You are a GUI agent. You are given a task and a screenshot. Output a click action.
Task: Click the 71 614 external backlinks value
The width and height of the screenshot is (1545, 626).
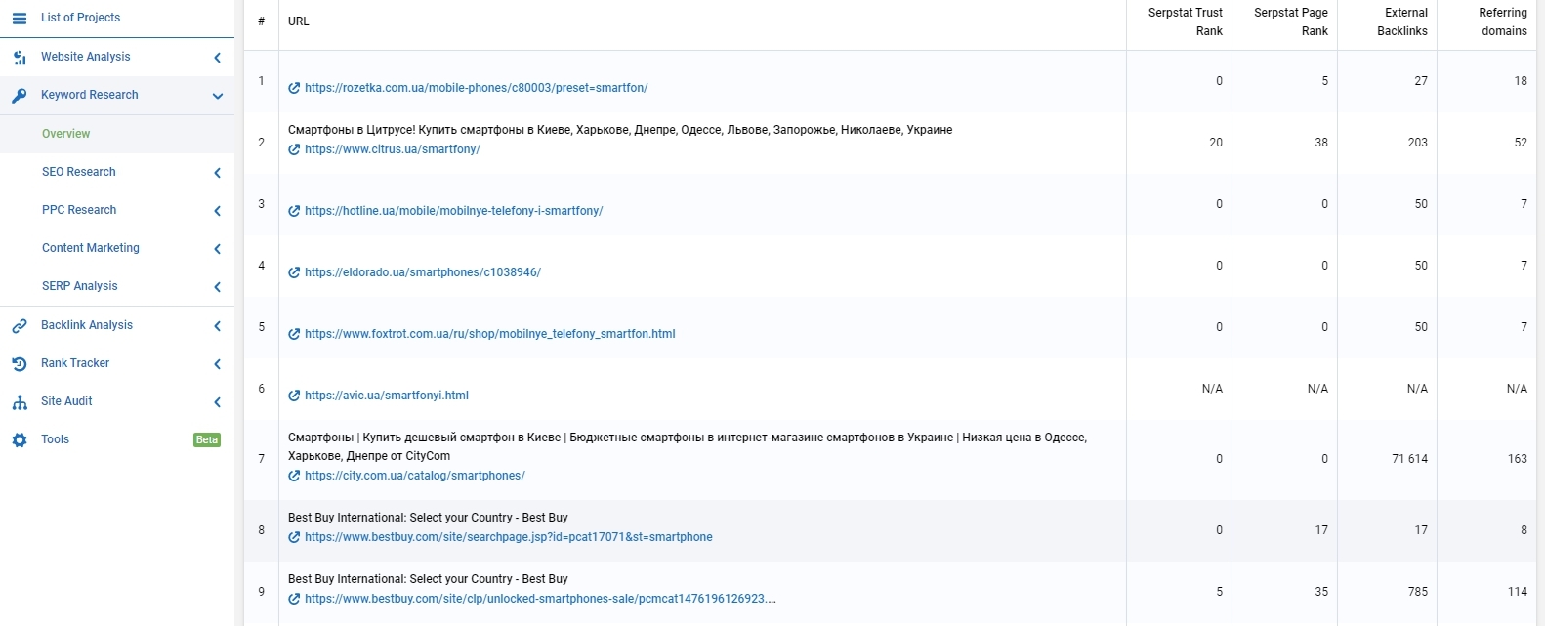(1409, 459)
